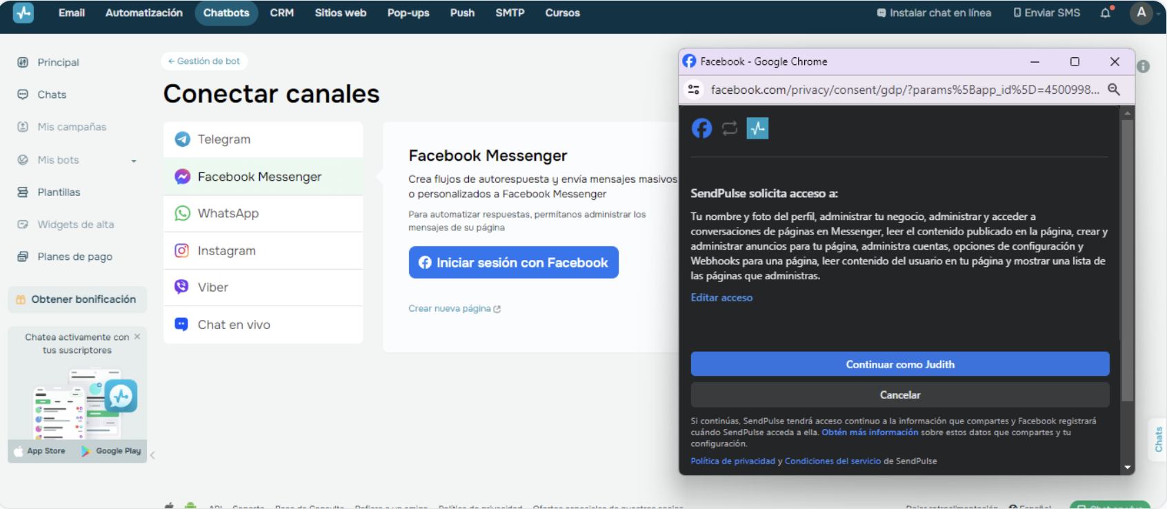Open the account avatar dropdown
The image size is (1167, 509).
point(1142,13)
